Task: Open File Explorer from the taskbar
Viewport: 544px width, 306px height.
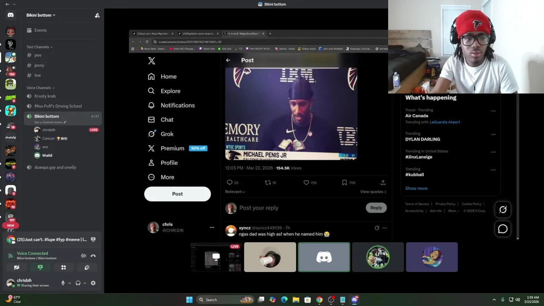Action: (296, 300)
